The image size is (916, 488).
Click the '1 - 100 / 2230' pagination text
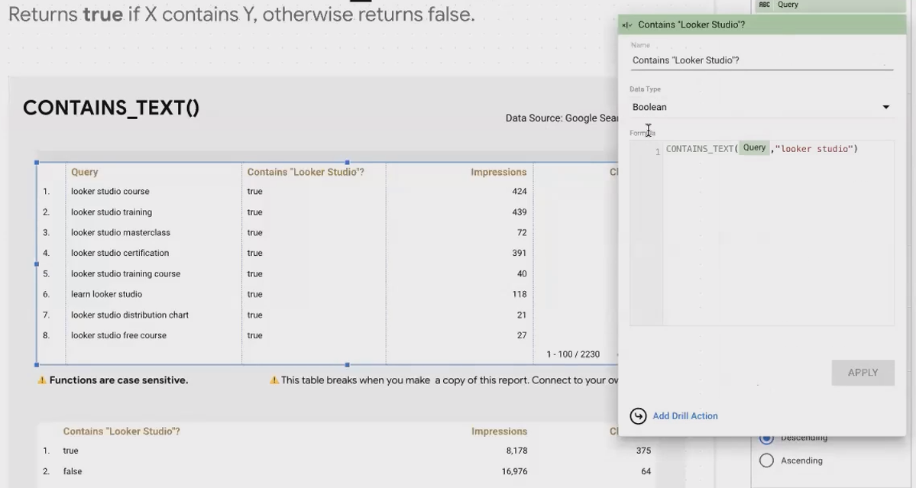(573, 354)
